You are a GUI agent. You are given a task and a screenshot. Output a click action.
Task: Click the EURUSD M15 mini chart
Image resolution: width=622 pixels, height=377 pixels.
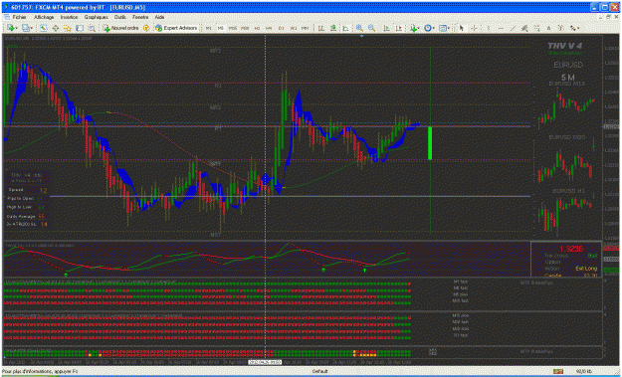tap(566, 105)
